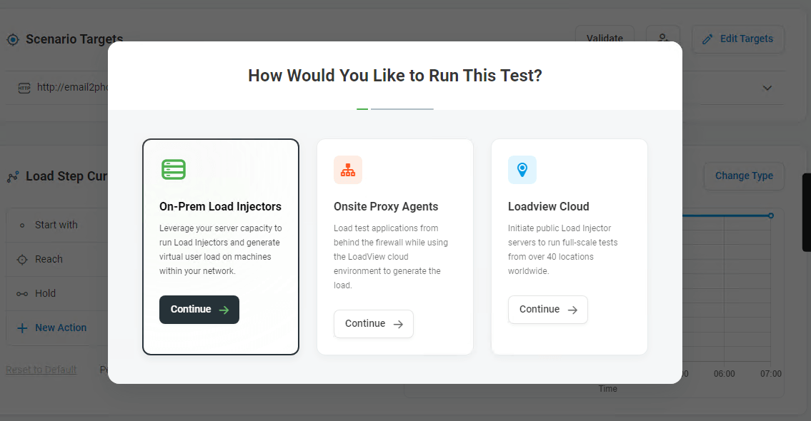Click the orange Onsite Proxy Agents network icon
Screen dimensions: 811x421
(x=348, y=170)
